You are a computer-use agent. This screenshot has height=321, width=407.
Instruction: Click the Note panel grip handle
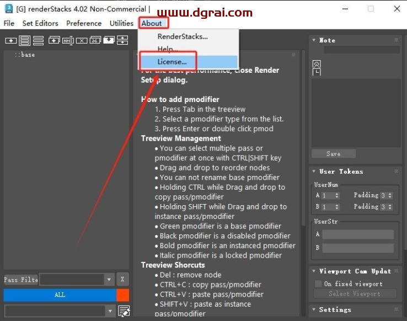point(396,40)
